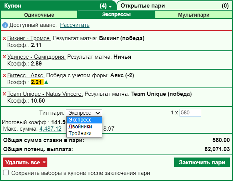Click the blue info icon near Доступный аванс
Screen dimensions: 233x181
5,25
